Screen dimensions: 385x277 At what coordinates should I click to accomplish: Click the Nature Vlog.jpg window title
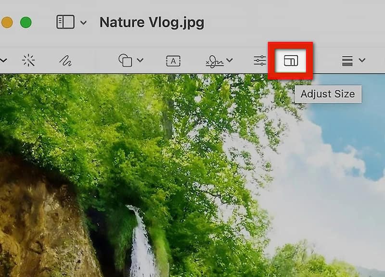point(152,23)
